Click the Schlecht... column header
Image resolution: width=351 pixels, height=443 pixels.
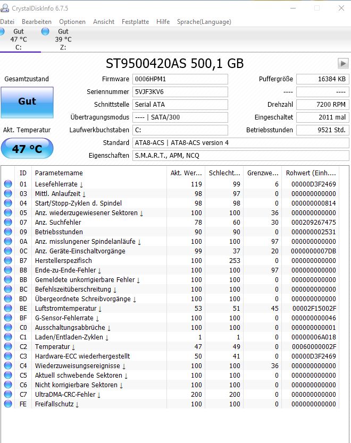pyautogui.click(x=224, y=173)
